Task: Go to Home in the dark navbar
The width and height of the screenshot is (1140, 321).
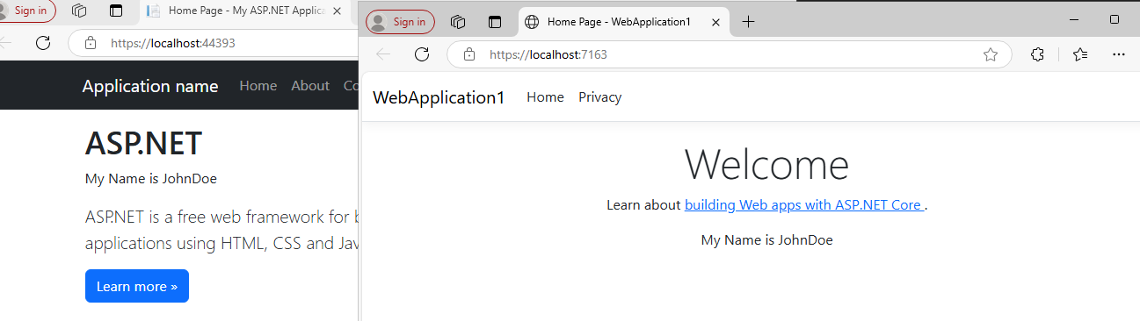Action: [x=258, y=86]
